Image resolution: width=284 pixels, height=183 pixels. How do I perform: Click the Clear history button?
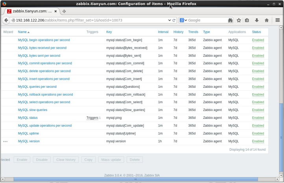tap(66, 160)
